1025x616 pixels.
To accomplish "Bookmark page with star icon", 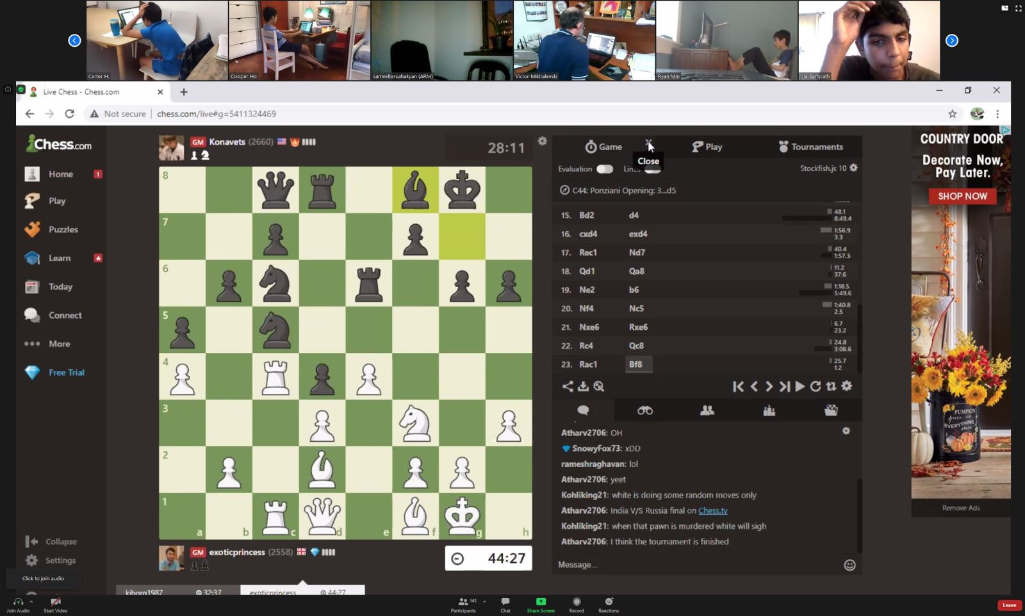I will pyautogui.click(x=952, y=114).
